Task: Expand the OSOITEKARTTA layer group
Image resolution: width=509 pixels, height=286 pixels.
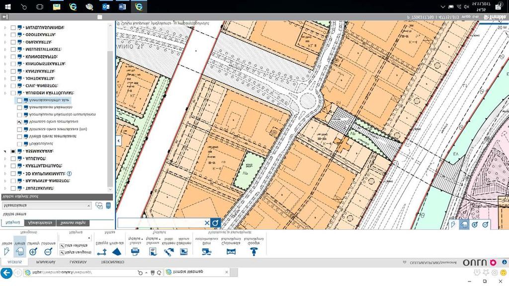Action: [5, 34]
